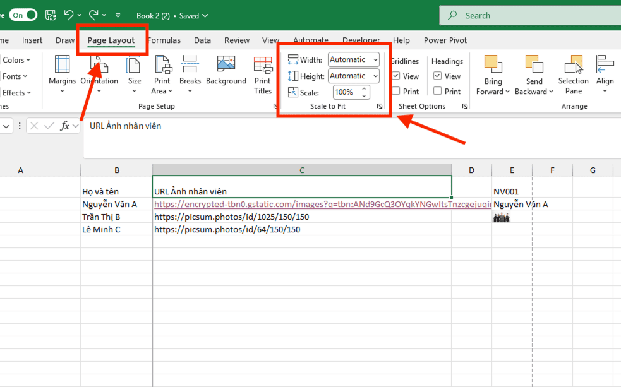Select the column E header
621x387 pixels.
tap(512, 170)
